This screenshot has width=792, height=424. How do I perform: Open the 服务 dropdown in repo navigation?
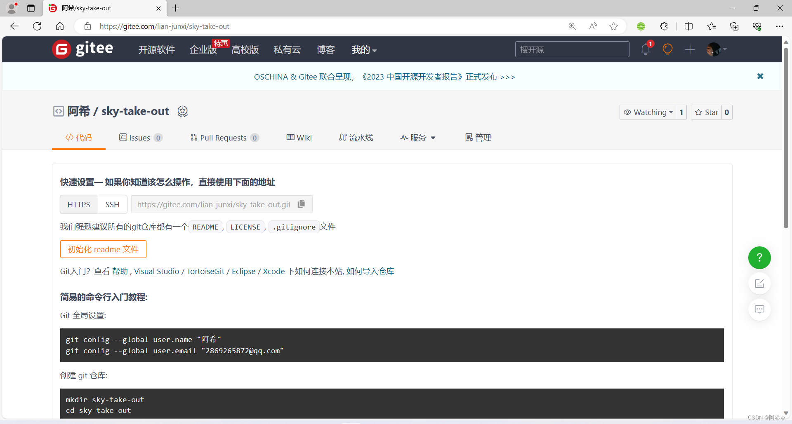click(418, 138)
